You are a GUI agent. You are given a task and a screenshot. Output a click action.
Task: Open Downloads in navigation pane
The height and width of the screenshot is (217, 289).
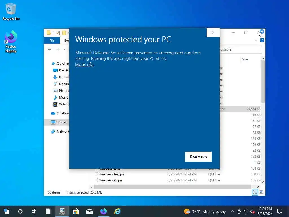pyautogui.click(x=61, y=77)
